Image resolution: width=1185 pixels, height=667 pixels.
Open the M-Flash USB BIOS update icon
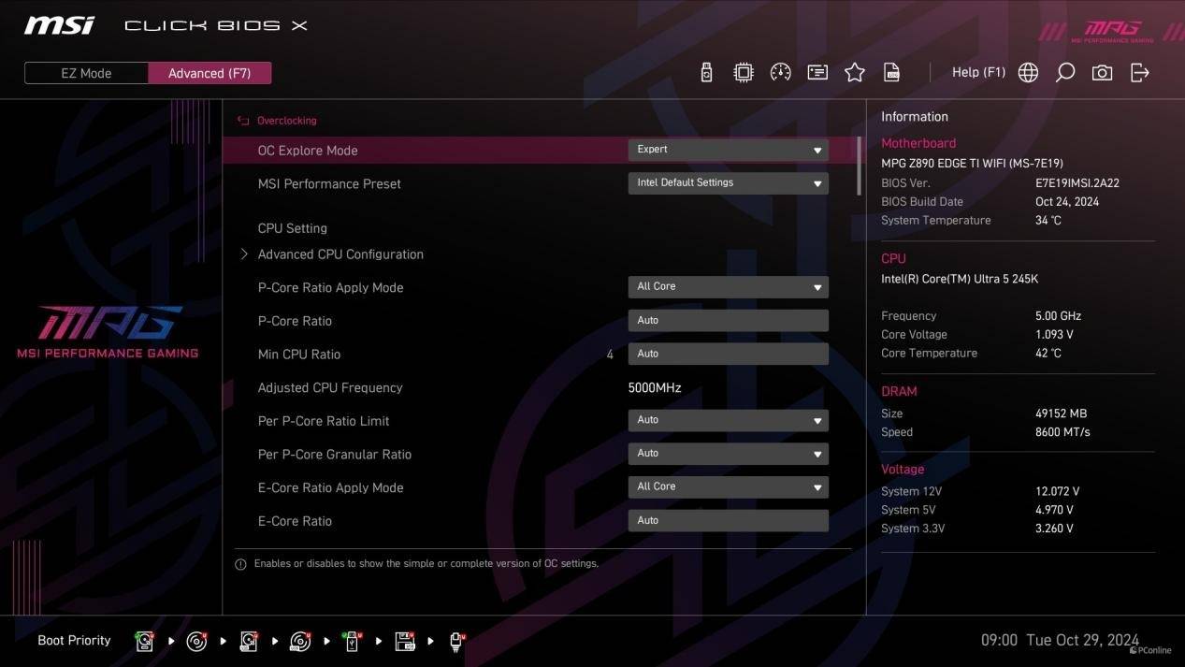[706, 73]
